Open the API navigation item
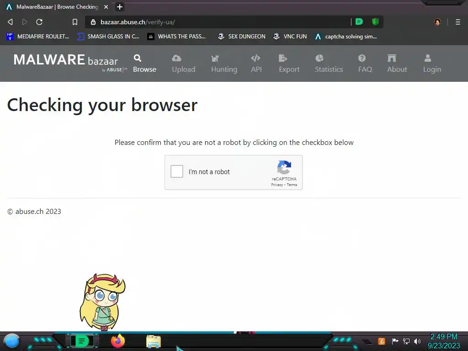Image resolution: width=468 pixels, height=351 pixels. coord(256,63)
